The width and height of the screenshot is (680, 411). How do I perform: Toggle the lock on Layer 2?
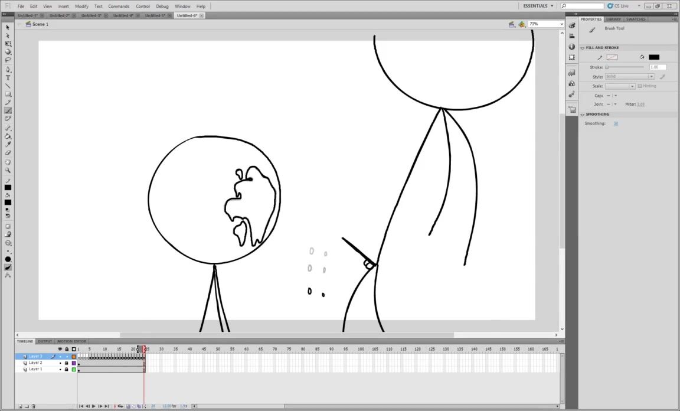coord(66,363)
